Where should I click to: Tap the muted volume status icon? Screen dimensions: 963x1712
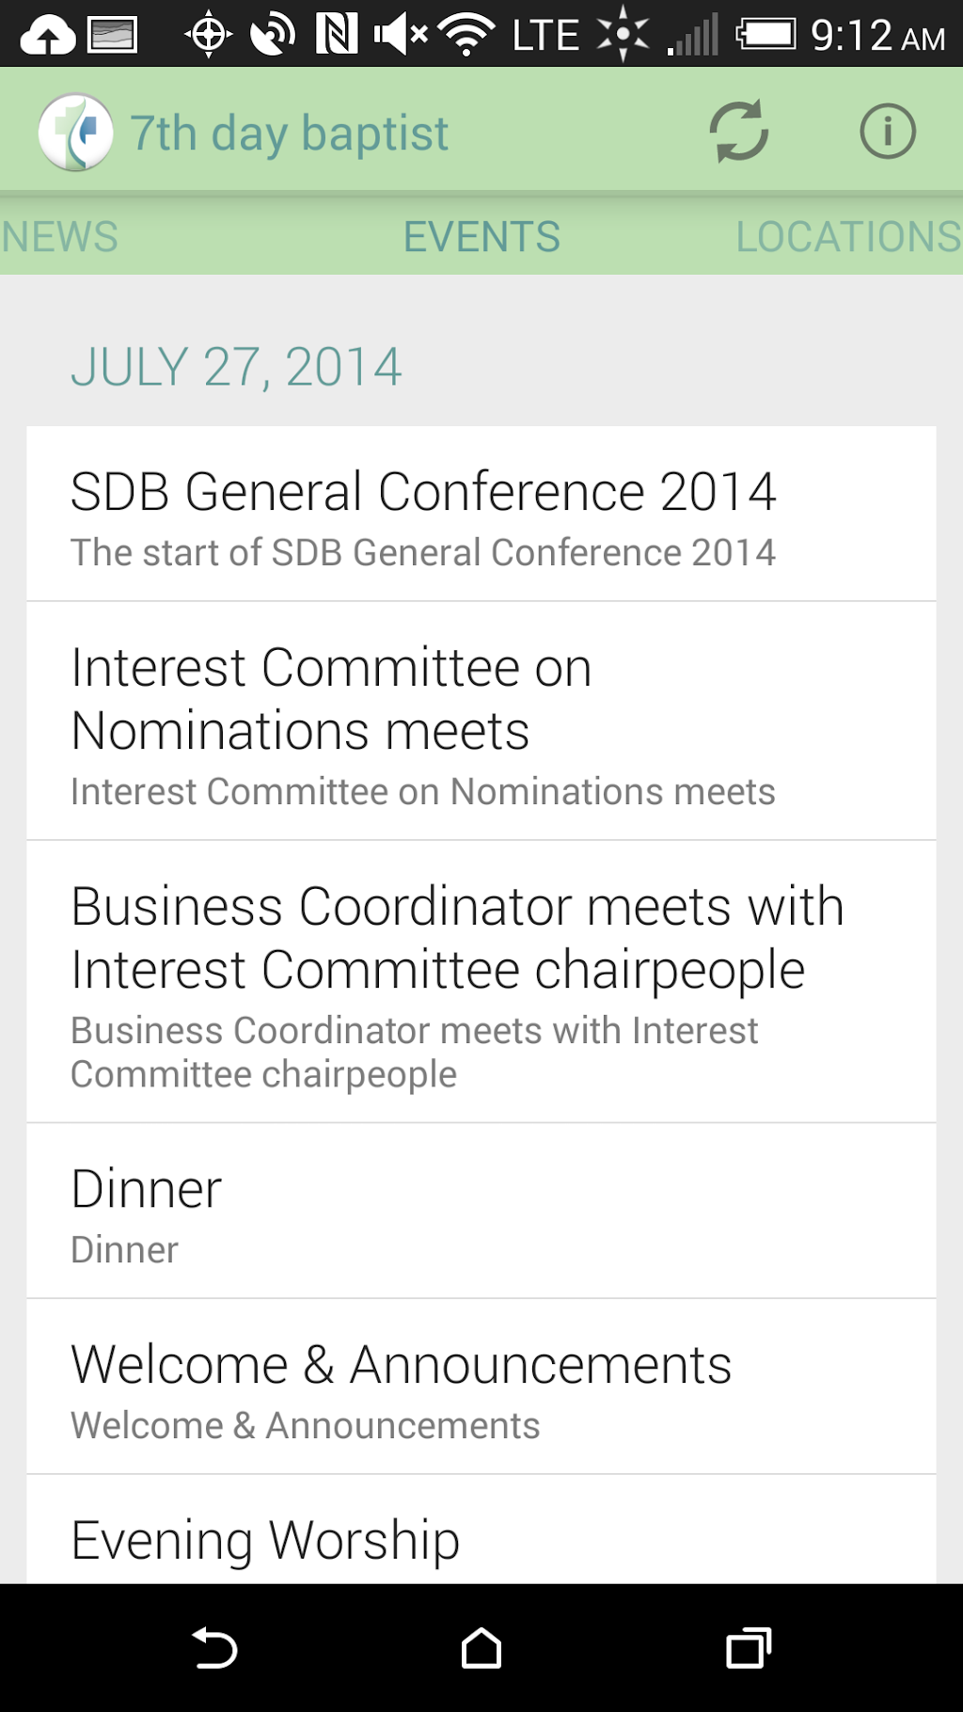(x=401, y=36)
